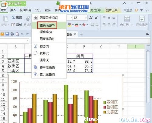This screenshot has height=123, width=152.
Task: Click the Save floppy disk icon
Action: [7, 34]
